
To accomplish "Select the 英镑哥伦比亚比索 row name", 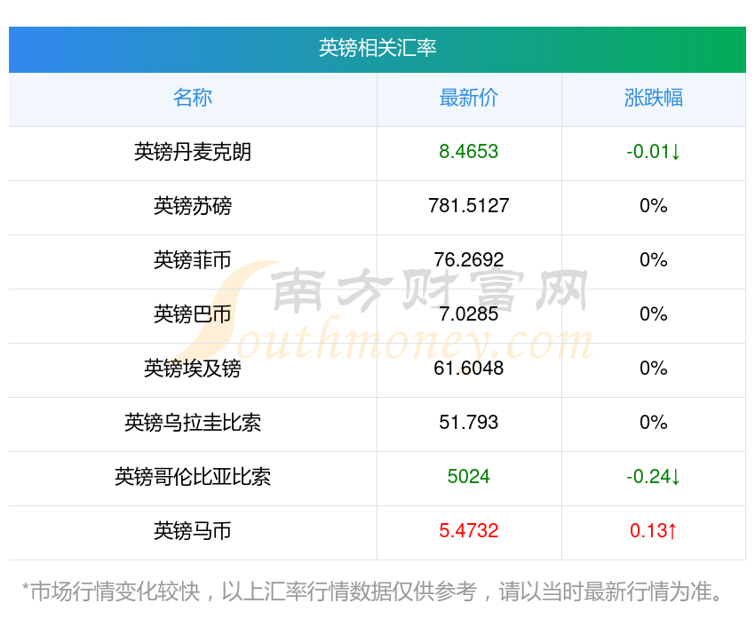I will coord(193,477).
